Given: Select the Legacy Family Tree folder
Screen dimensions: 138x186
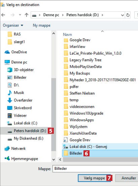Looking at the screenshot, I should pos(85,60).
